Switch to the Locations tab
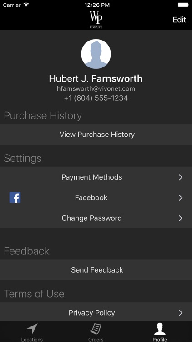This screenshot has height=342, width=192. coord(32,332)
